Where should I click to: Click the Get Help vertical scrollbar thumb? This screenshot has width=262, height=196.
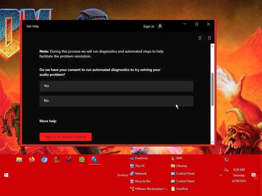click(212, 89)
